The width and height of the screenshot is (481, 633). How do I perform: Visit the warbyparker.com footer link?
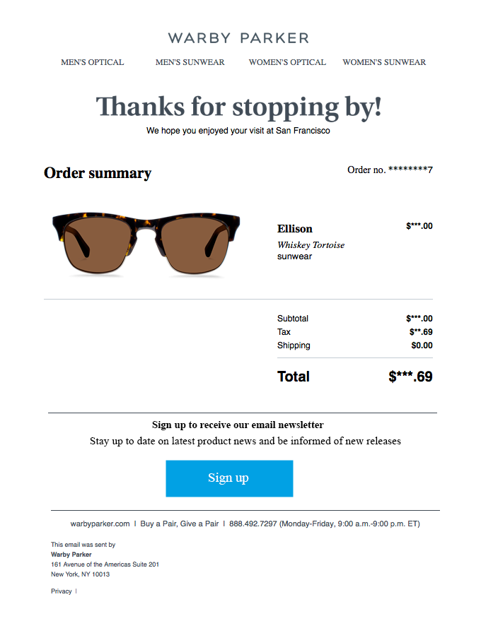click(100, 523)
